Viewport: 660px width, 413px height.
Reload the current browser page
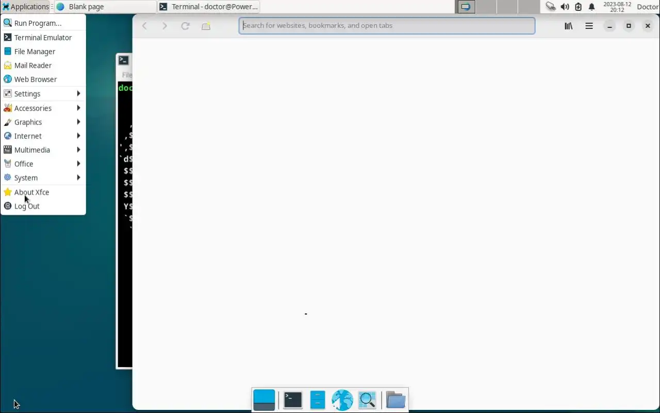tap(185, 26)
